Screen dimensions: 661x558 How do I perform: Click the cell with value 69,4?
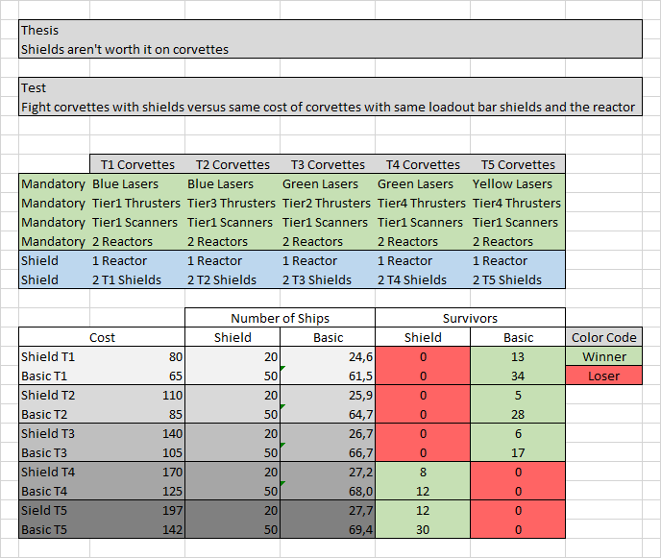pyautogui.click(x=327, y=529)
